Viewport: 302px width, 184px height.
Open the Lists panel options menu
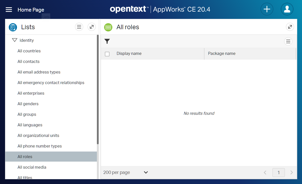(79, 27)
